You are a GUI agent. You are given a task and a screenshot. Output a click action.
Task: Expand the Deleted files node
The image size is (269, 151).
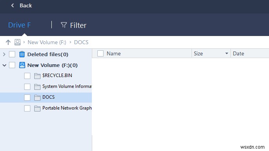[x=4, y=55]
